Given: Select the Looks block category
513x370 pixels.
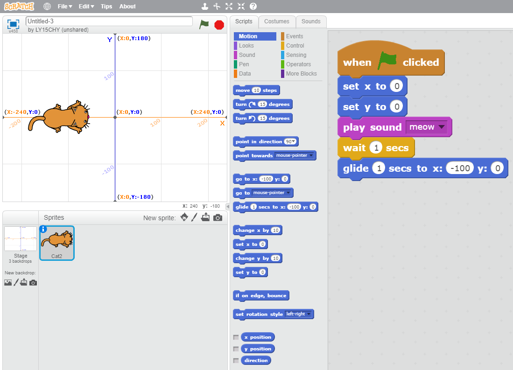Looking at the screenshot, I should pyautogui.click(x=246, y=46).
